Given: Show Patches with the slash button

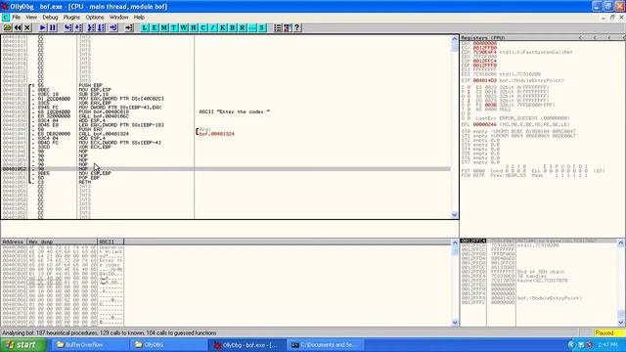Looking at the screenshot, I should [x=213, y=27].
